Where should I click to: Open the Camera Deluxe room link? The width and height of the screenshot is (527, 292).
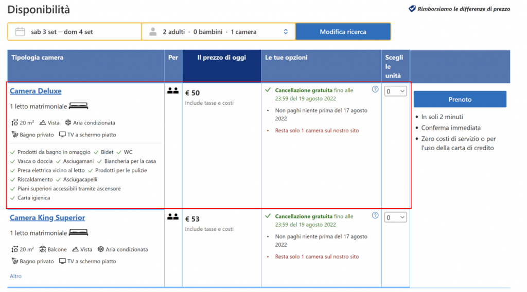point(36,91)
